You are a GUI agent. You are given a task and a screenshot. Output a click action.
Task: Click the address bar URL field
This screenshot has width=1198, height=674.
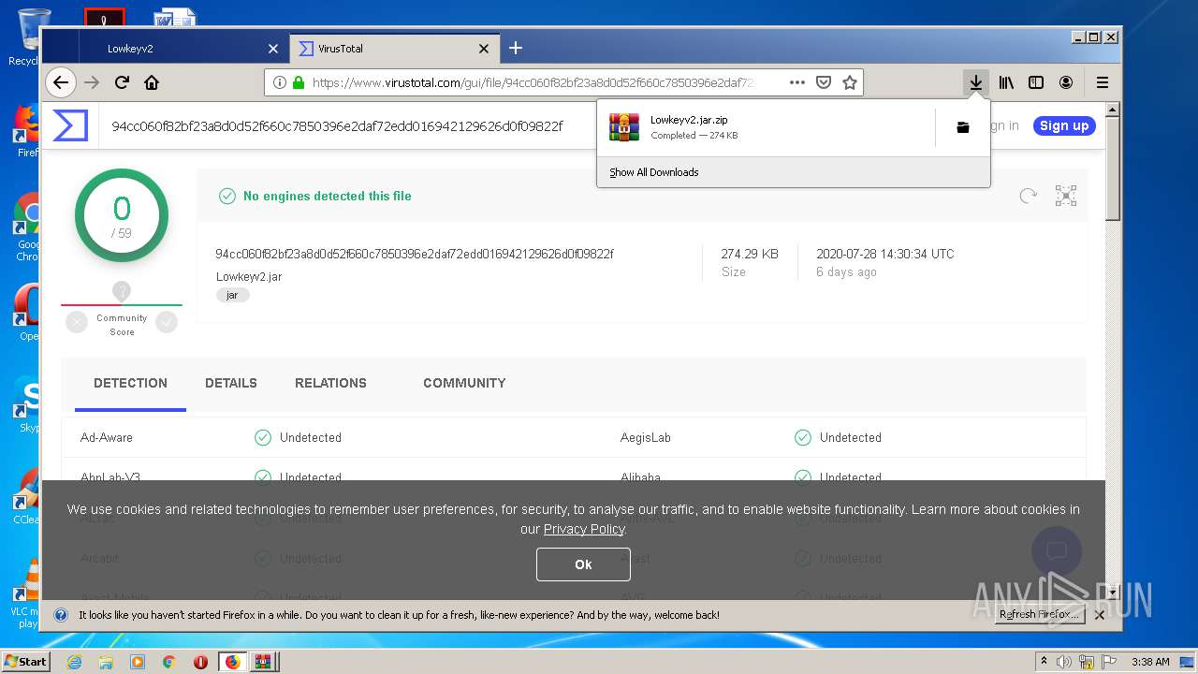(x=533, y=82)
